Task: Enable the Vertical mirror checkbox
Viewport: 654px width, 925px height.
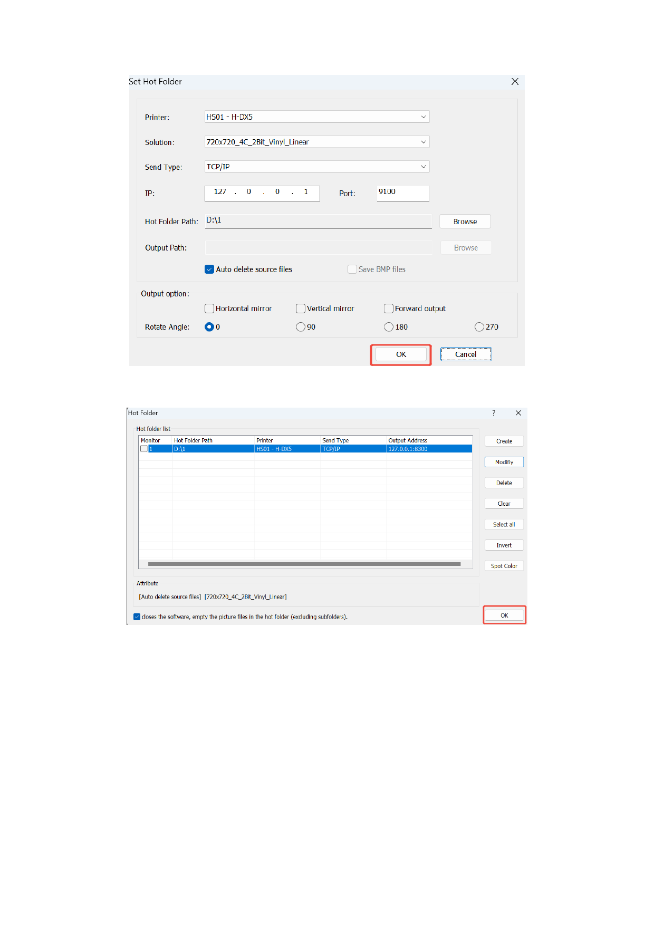Action: coord(301,309)
